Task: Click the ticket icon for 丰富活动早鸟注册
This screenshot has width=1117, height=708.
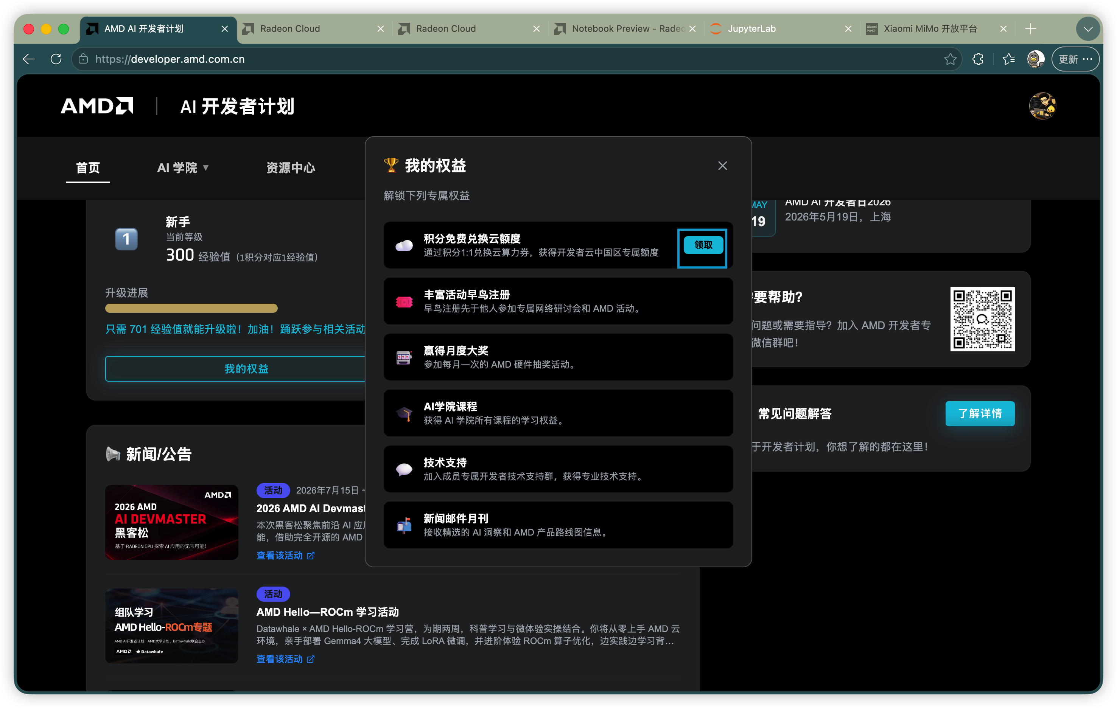Action: pos(404,302)
